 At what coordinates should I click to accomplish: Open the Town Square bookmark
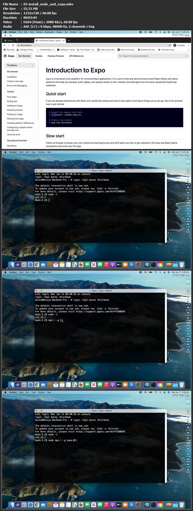86,50
